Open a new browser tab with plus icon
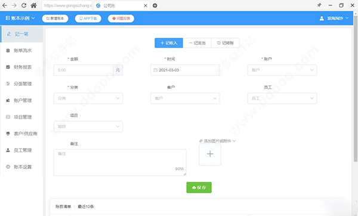 point(155,5)
